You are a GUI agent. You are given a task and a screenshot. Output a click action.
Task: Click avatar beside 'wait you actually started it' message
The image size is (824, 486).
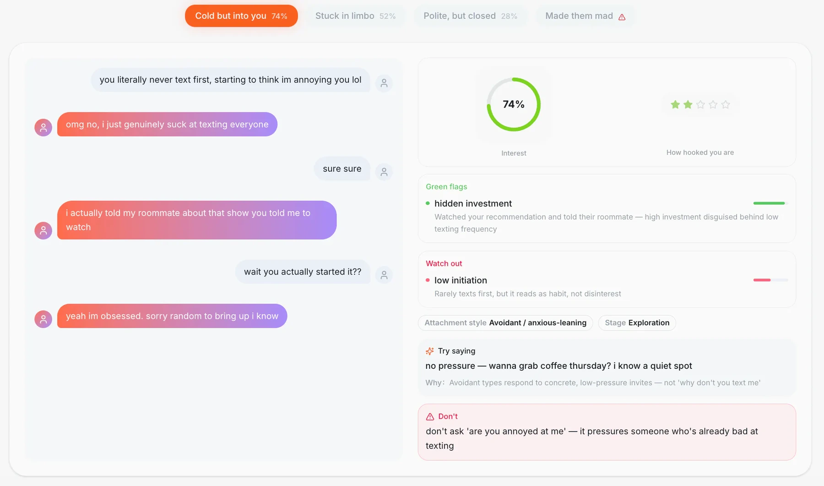[384, 275]
